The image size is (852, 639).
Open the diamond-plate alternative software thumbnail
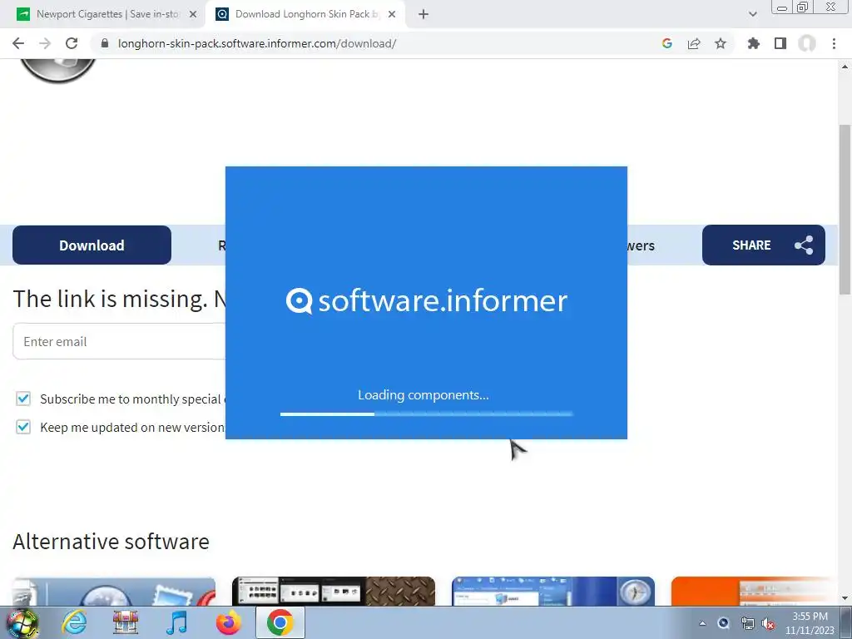click(334, 592)
